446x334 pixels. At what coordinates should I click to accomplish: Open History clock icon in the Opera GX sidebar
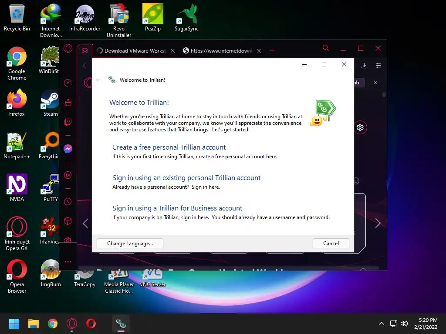68,202
